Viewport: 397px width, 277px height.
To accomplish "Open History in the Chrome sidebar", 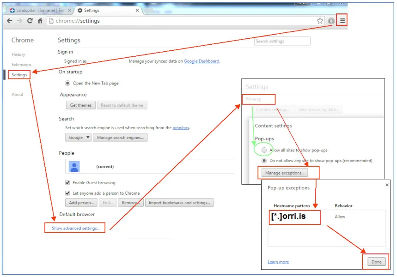I will pyautogui.click(x=18, y=54).
